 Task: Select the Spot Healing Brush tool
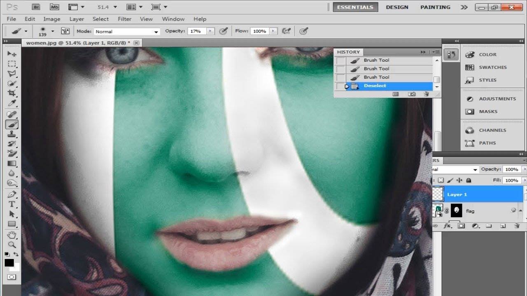[12, 114]
